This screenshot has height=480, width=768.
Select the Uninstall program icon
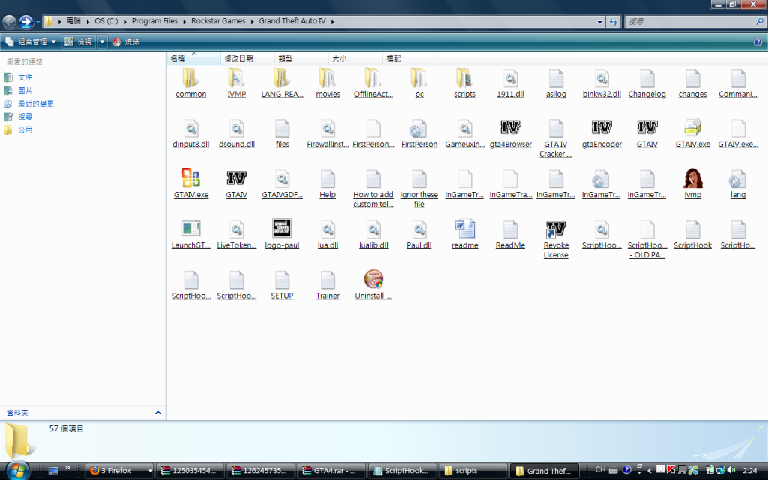coord(373,280)
